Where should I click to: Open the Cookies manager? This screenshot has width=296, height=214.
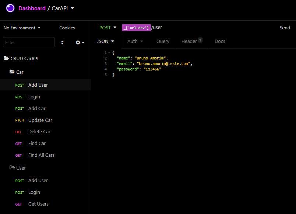coord(67,28)
